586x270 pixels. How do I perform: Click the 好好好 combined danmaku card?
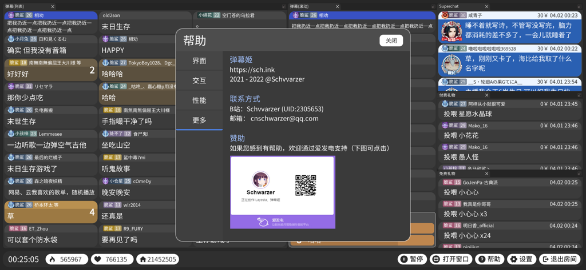pyautogui.click(x=51, y=70)
